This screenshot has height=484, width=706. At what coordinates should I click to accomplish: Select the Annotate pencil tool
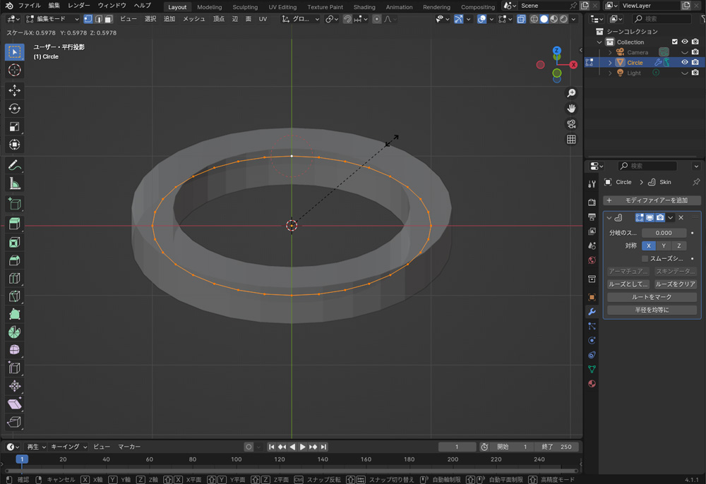(x=14, y=165)
